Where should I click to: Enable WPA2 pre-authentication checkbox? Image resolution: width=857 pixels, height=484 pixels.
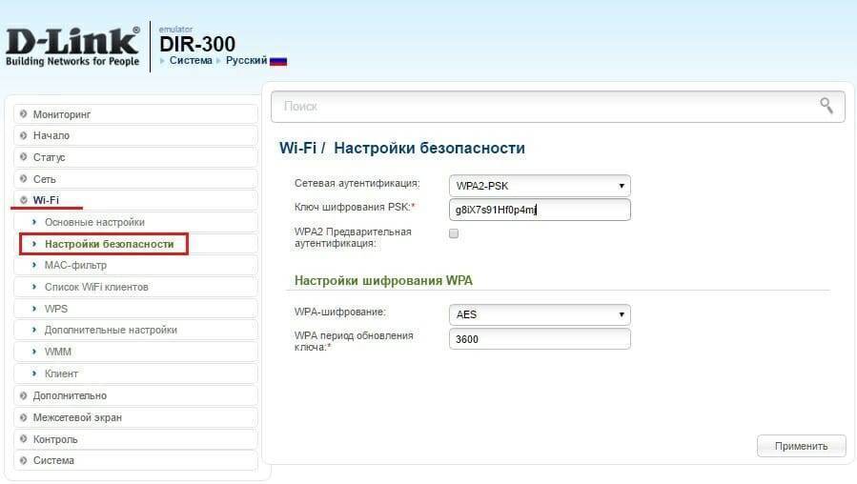pyautogui.click(x=454, y=233)
